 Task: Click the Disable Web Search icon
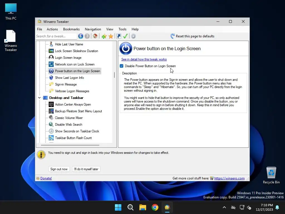(51, 125)
